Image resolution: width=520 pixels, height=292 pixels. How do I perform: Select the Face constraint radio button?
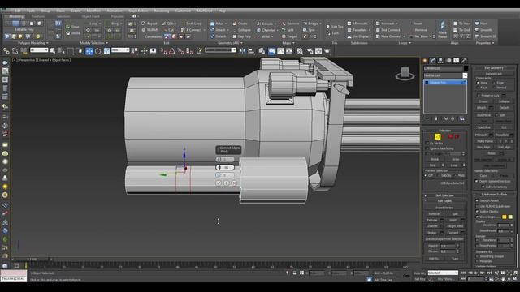tap(478, 88)
